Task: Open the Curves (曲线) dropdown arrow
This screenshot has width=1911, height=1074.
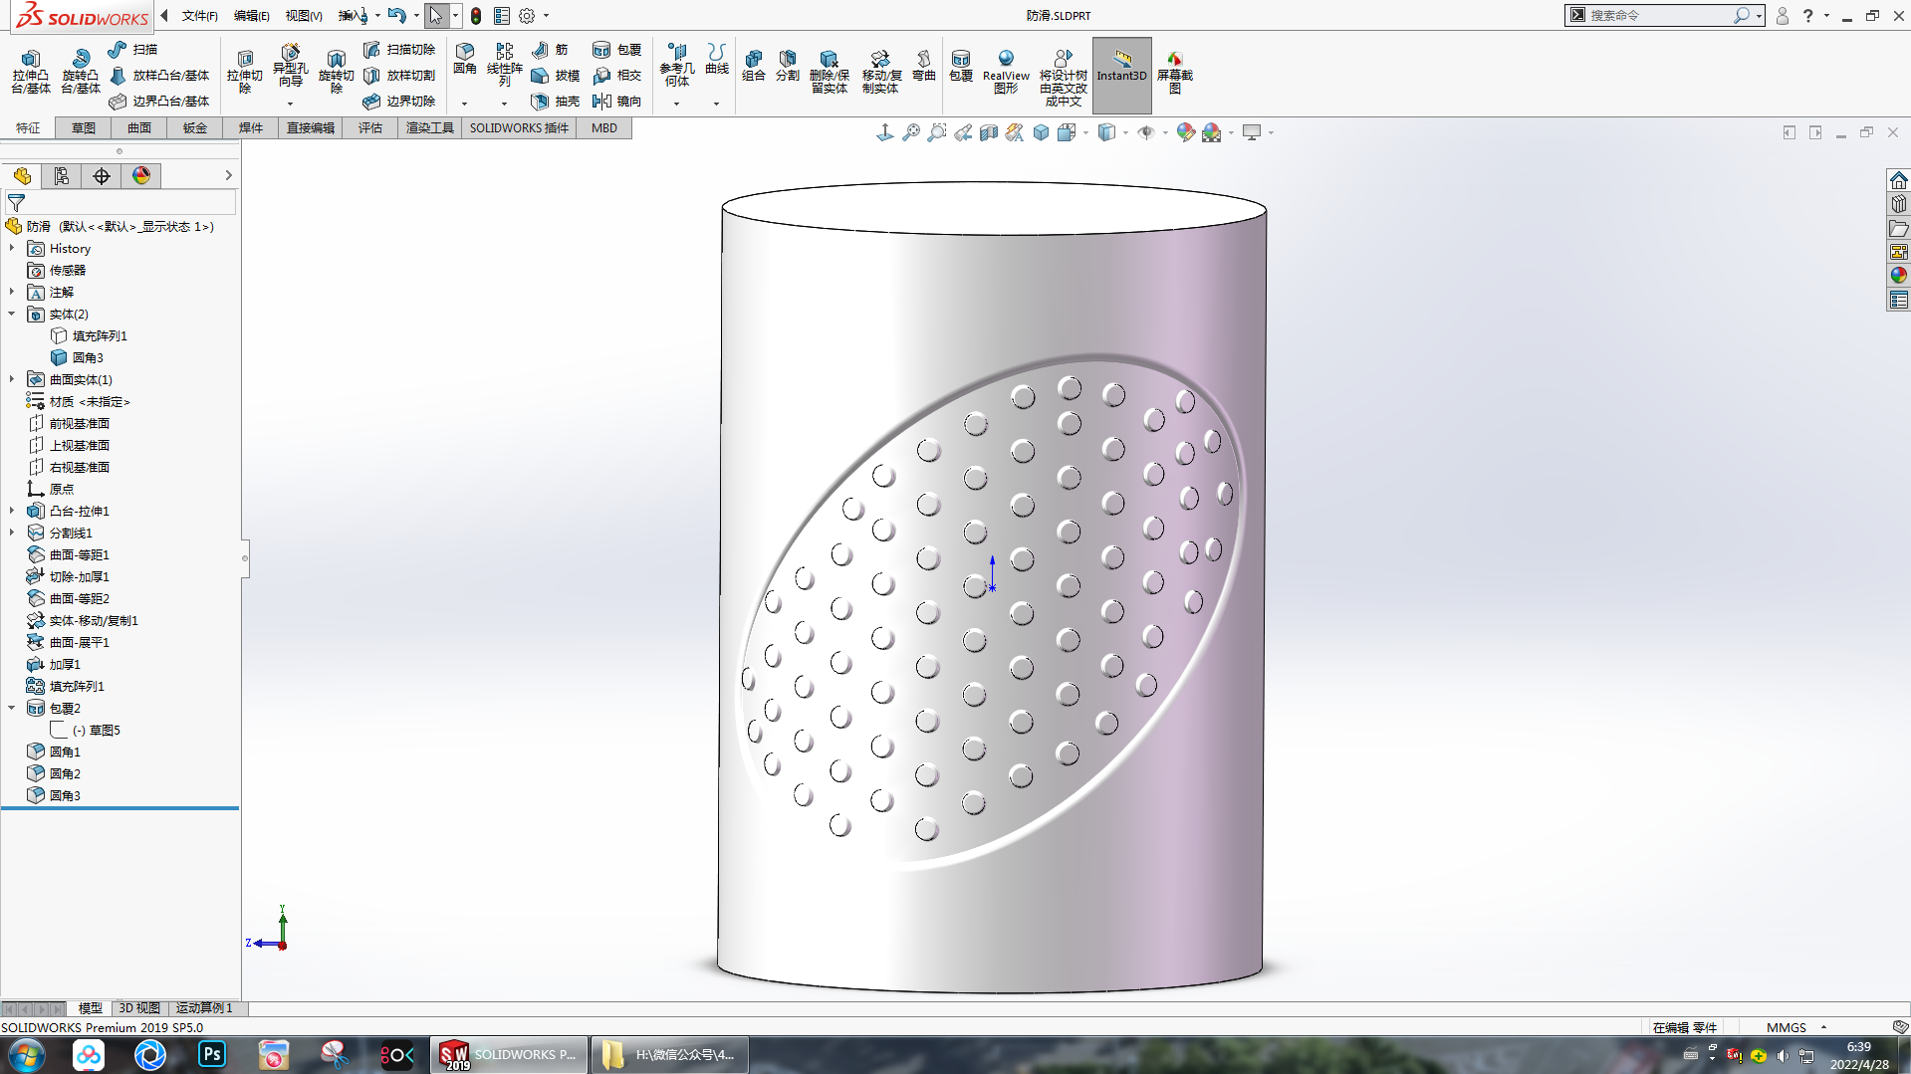Action: (716, 104)
